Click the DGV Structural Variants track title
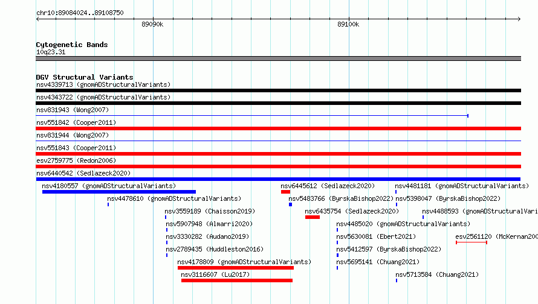 click(85, 77)
